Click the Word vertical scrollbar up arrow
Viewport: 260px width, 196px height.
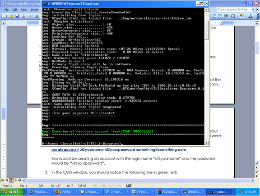pos(257,24)
